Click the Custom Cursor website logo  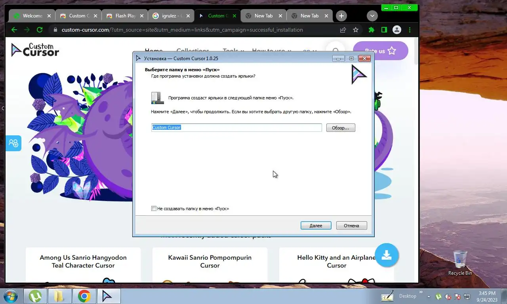(x=35, y=50)
